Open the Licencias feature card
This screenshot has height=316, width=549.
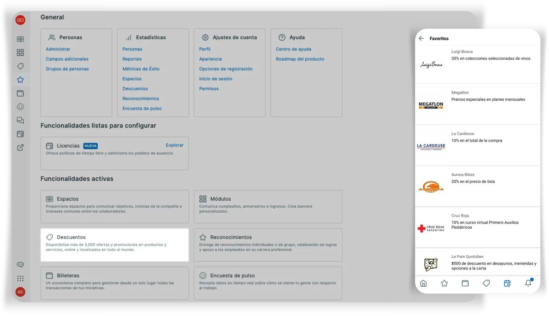tap(115, 153)
